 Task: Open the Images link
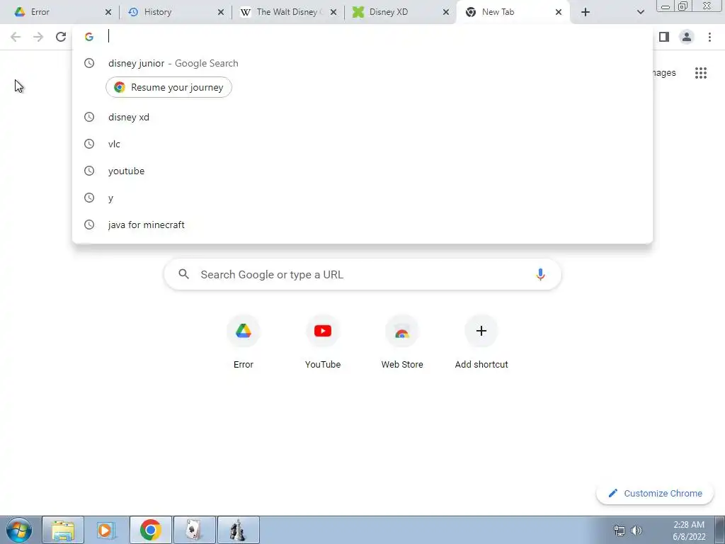pos(664,73)
